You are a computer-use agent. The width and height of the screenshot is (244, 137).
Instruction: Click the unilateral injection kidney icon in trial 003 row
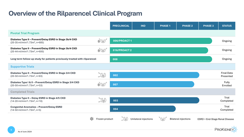[x=102, y=100]
